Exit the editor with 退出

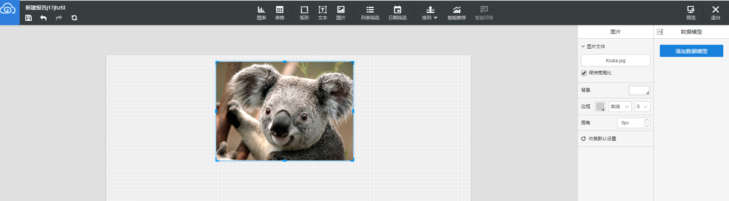716,13
